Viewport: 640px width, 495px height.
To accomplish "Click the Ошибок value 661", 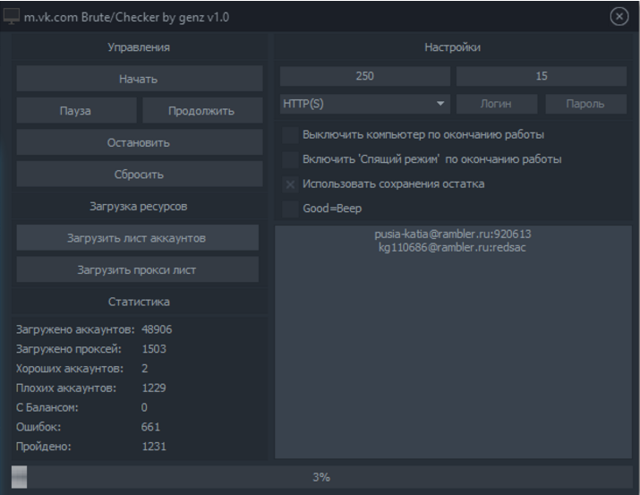I will pos(150,427).
